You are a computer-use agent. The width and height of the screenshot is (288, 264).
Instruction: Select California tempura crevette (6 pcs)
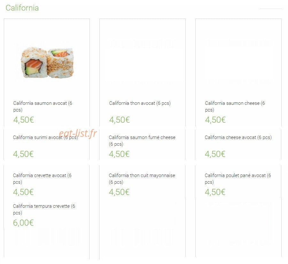(x=44, y=209)
